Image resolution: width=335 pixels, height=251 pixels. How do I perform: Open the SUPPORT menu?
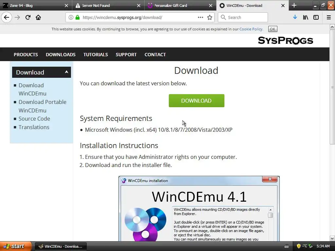126,55
